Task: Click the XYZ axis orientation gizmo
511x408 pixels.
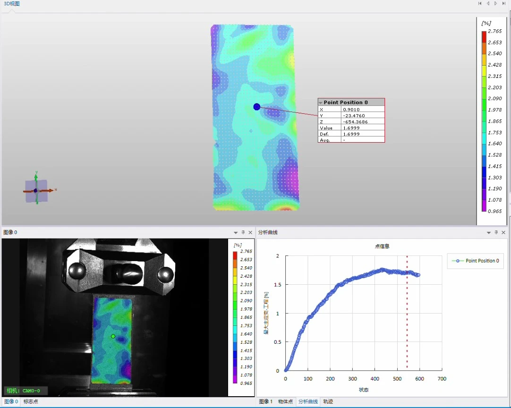Action: [x=37, y=190]
